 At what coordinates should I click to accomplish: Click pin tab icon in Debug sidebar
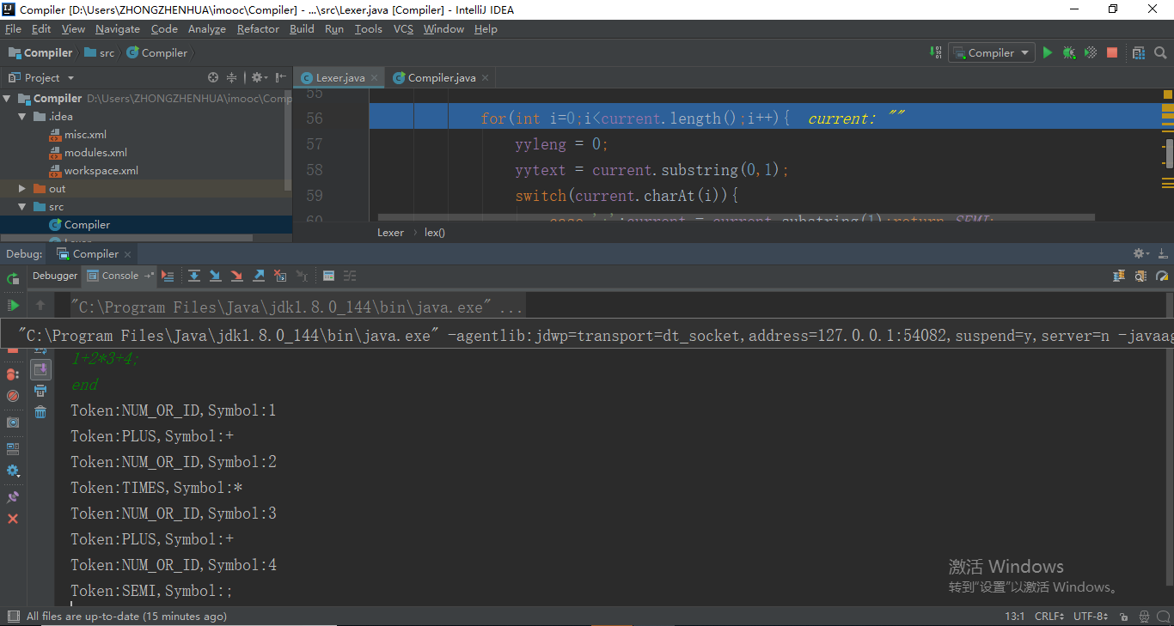(x=12, y=497)
